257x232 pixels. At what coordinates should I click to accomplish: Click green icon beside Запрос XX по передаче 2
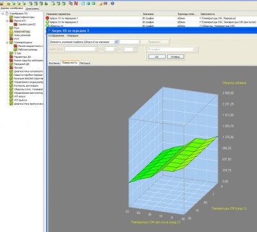[x=48, y=22]
